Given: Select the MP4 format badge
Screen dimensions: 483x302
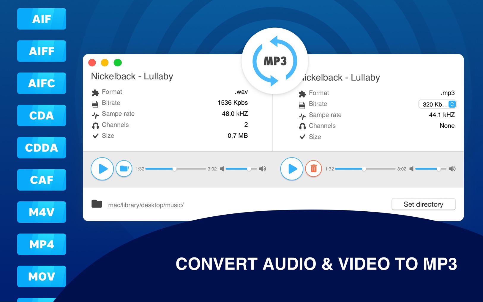Looking at the screenshot, I should coord(42,244).
